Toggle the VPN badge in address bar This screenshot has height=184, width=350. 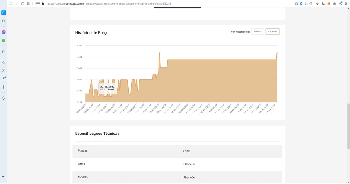pos(38,3)
